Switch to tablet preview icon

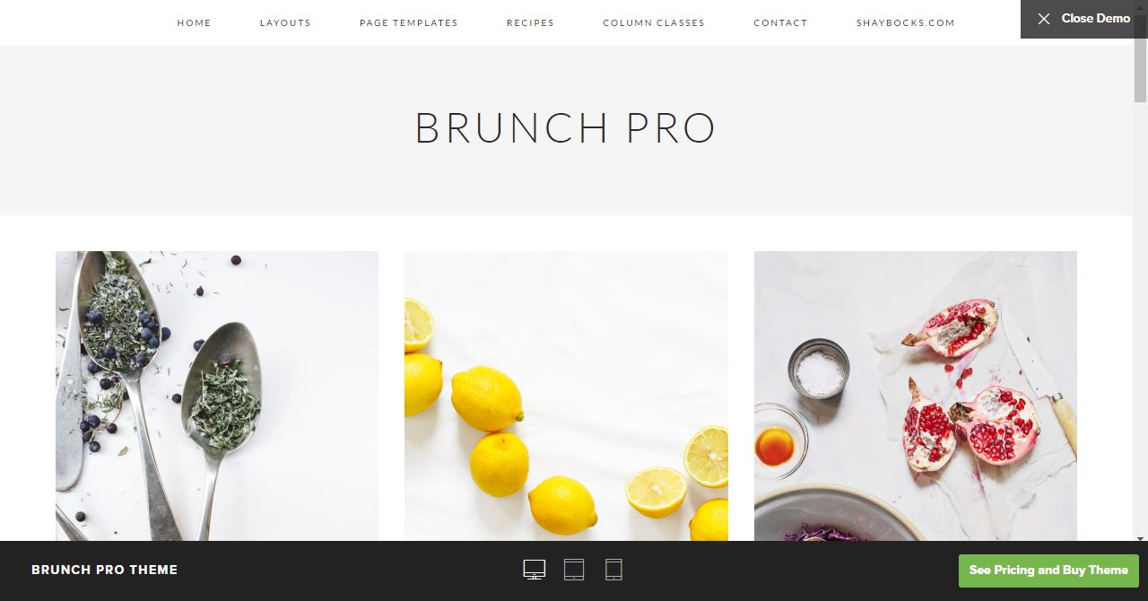(x=574, y=570)
